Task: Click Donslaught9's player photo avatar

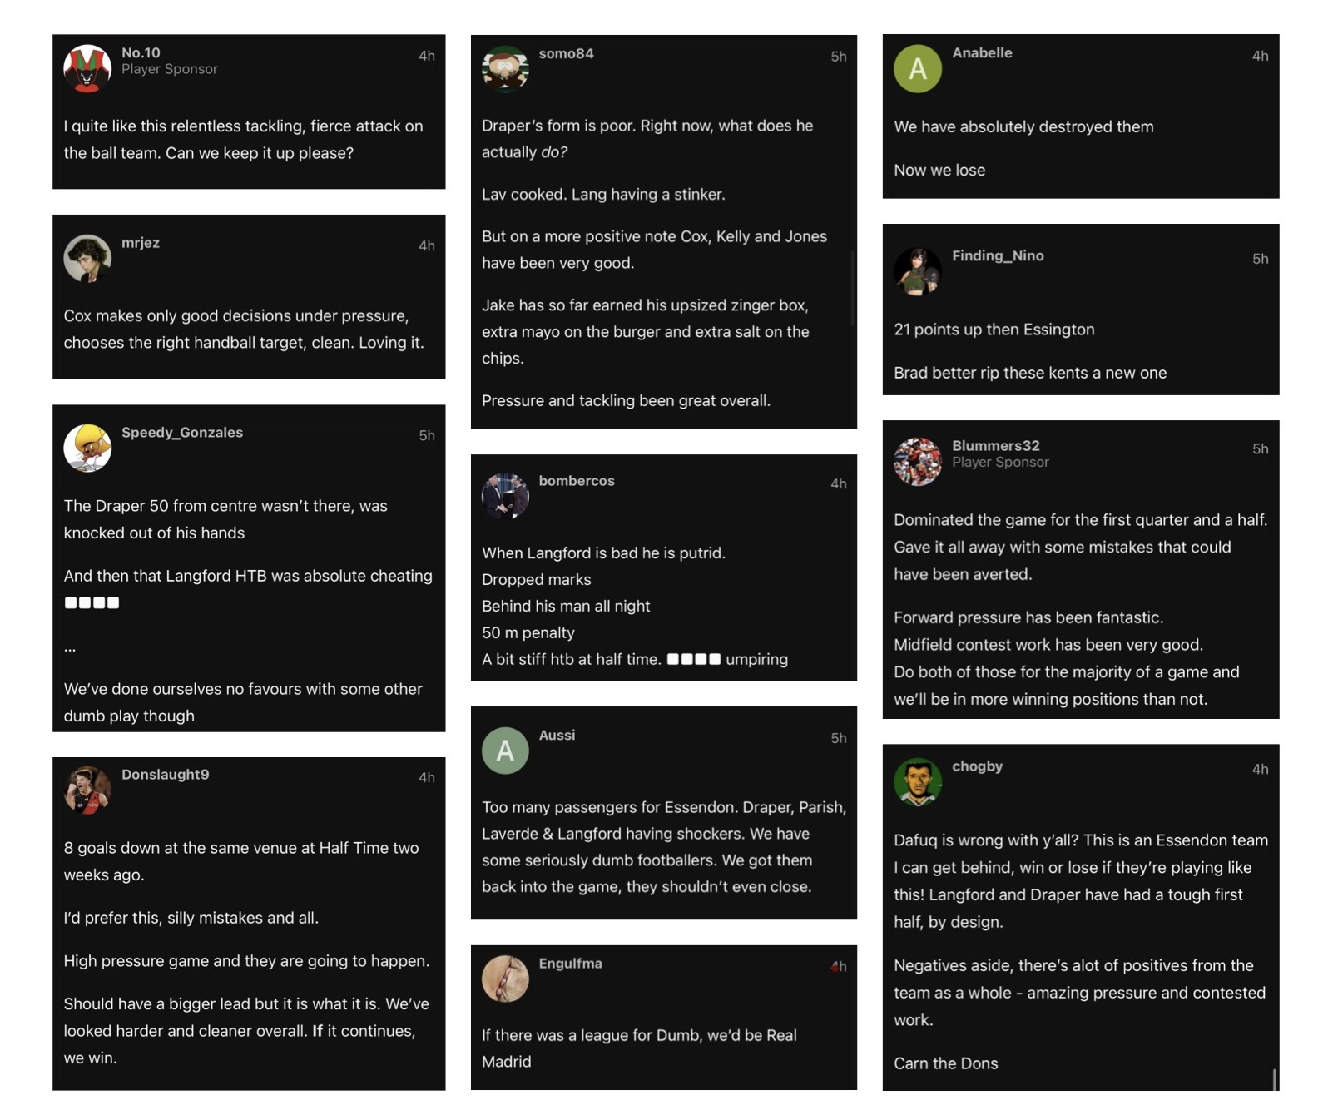Action: pyautogui.click(x=87, y=790)
